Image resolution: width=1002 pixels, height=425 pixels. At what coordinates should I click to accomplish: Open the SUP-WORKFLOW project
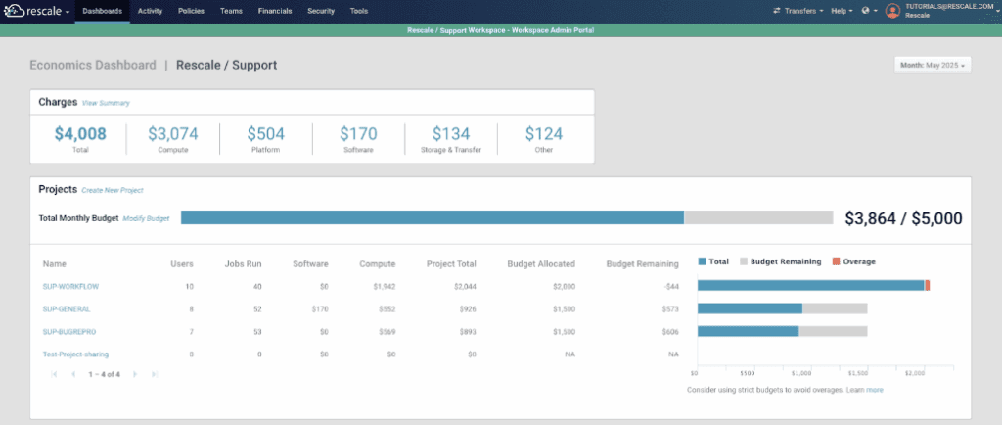tap(71, 286)
